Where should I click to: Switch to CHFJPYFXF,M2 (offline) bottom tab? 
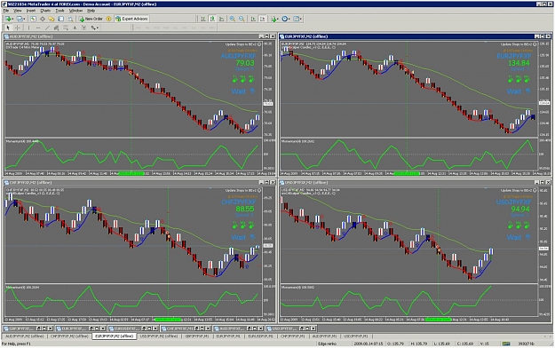pyautogui.click(x=69, y=336)
